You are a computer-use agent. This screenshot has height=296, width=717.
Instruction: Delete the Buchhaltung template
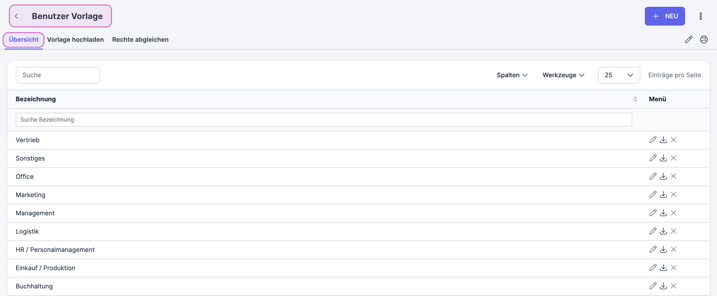673,286
